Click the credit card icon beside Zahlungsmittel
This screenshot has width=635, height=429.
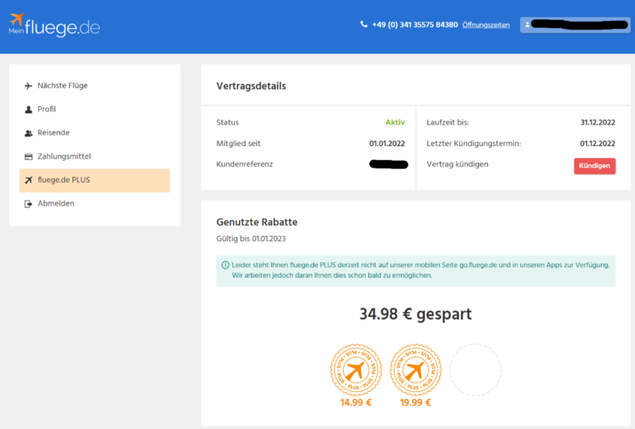click(29, 157)
